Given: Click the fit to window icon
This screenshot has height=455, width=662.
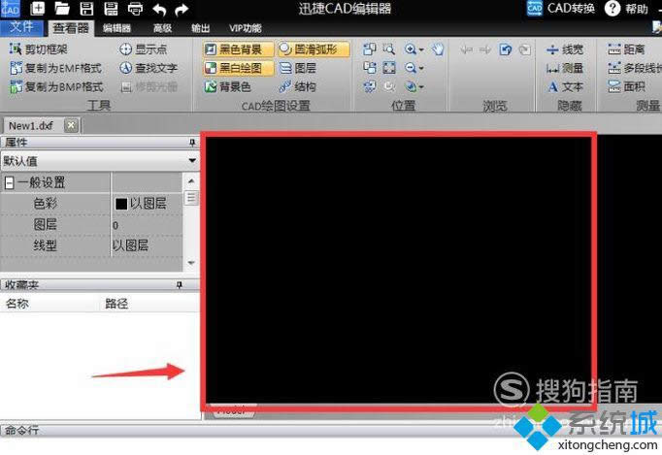Looking at the screenshot, I should (x=389, y=68).
